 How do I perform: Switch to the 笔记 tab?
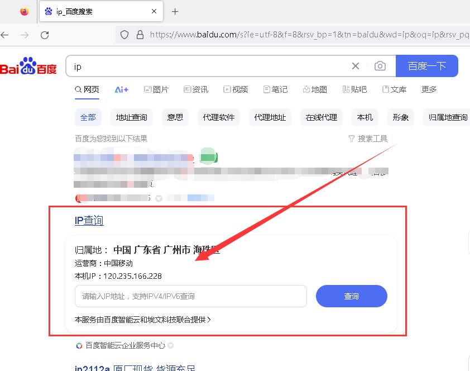[275, 89]
